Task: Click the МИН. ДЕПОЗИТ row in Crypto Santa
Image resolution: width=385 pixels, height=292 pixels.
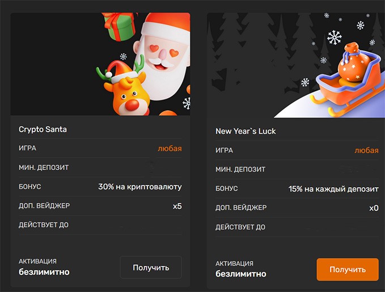Action: pyautogui.click(x=100, y=167)
